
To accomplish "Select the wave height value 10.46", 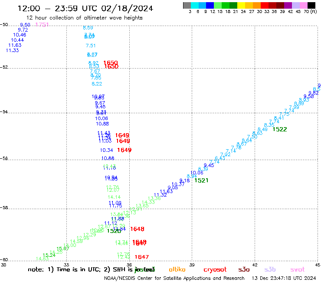I will 20,35.
